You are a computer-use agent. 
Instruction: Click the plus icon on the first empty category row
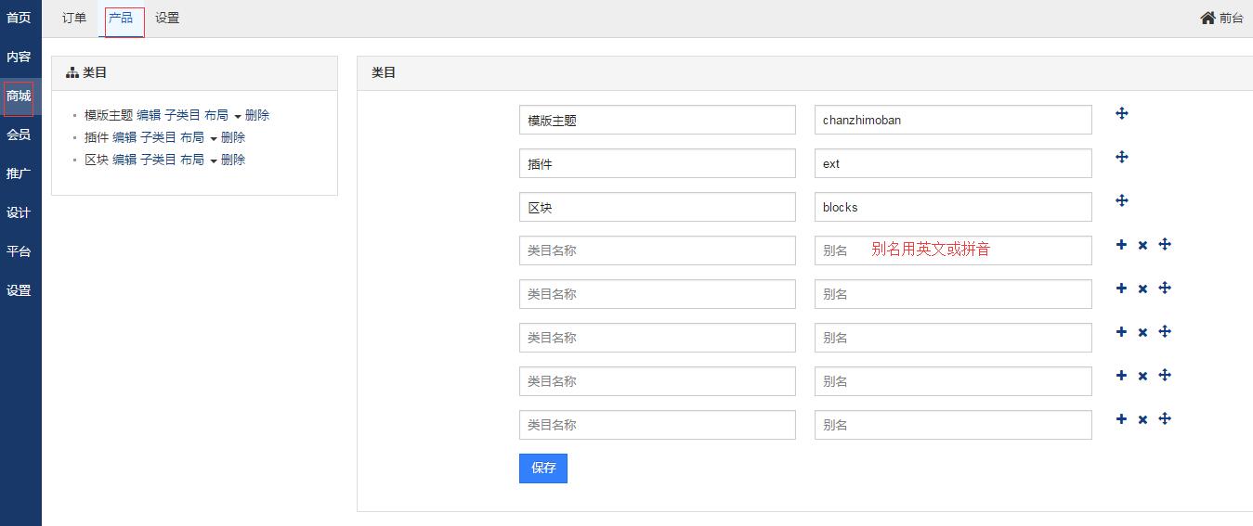coord(1121,245)
